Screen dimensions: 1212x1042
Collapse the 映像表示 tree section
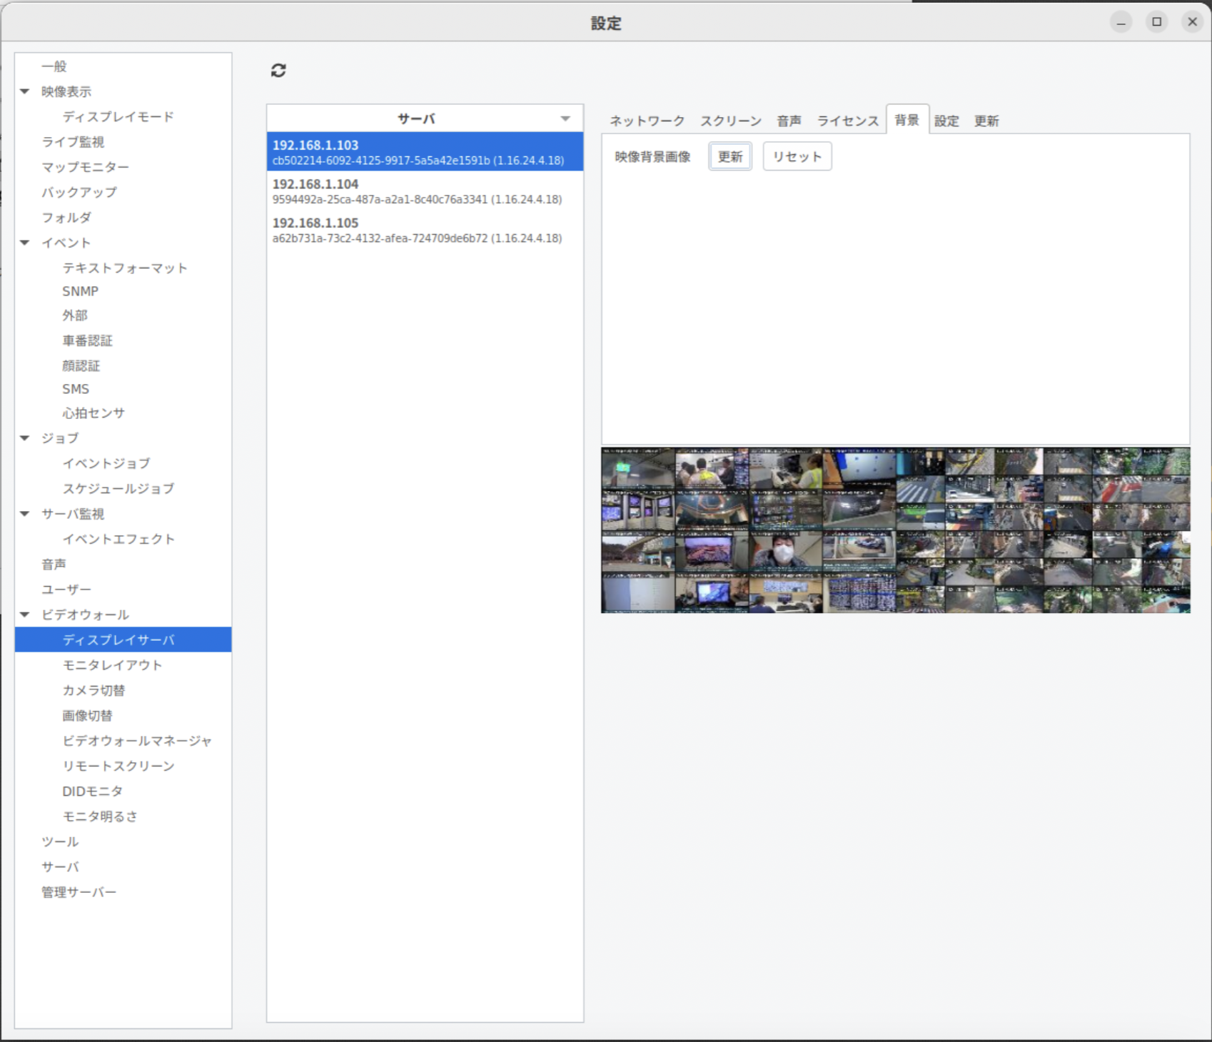tap(25, 91)
